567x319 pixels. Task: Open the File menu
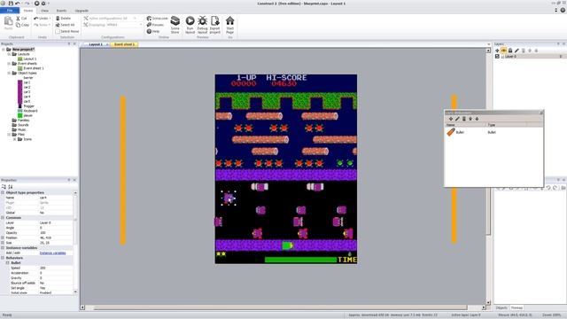coord(10,11)
